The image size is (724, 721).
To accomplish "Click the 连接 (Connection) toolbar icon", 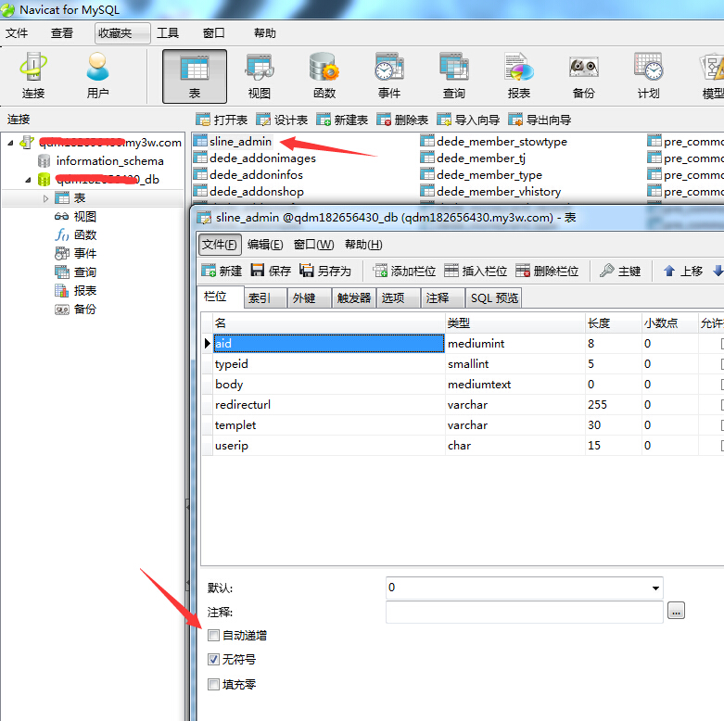I will click(x=33, y=75).
